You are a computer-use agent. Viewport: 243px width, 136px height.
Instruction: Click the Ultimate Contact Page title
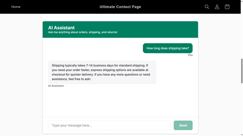120,7
